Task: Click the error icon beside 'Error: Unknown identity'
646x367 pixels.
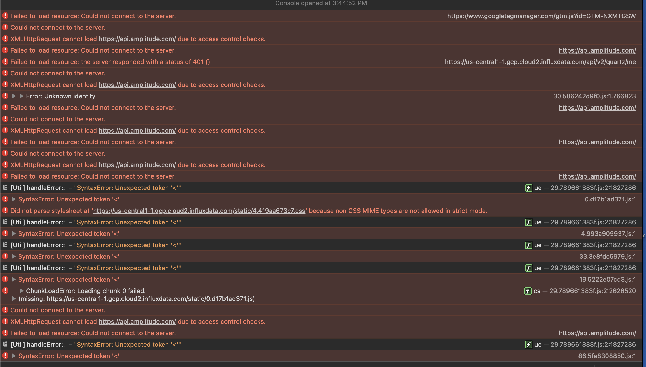Action: (5, 96)
